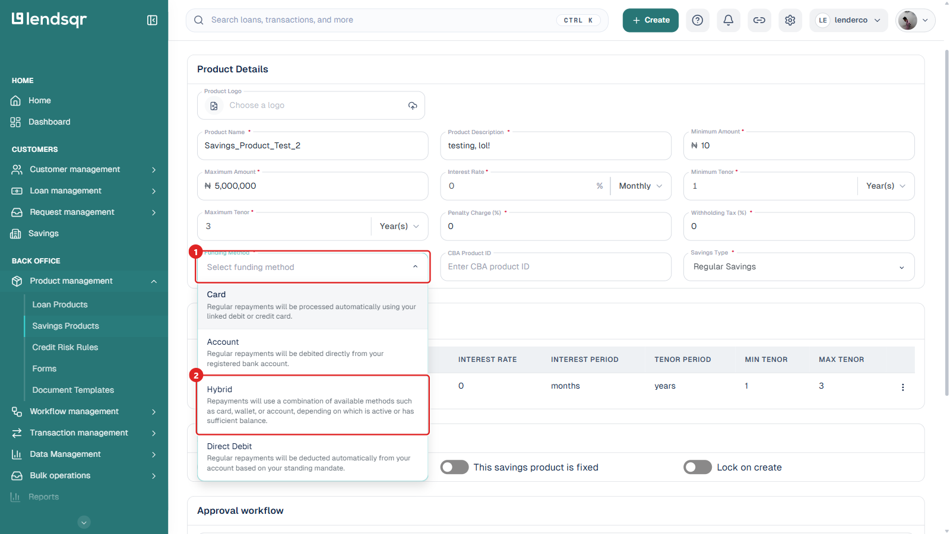
Task: Expand Customer management menu
Action: [84, 170]
